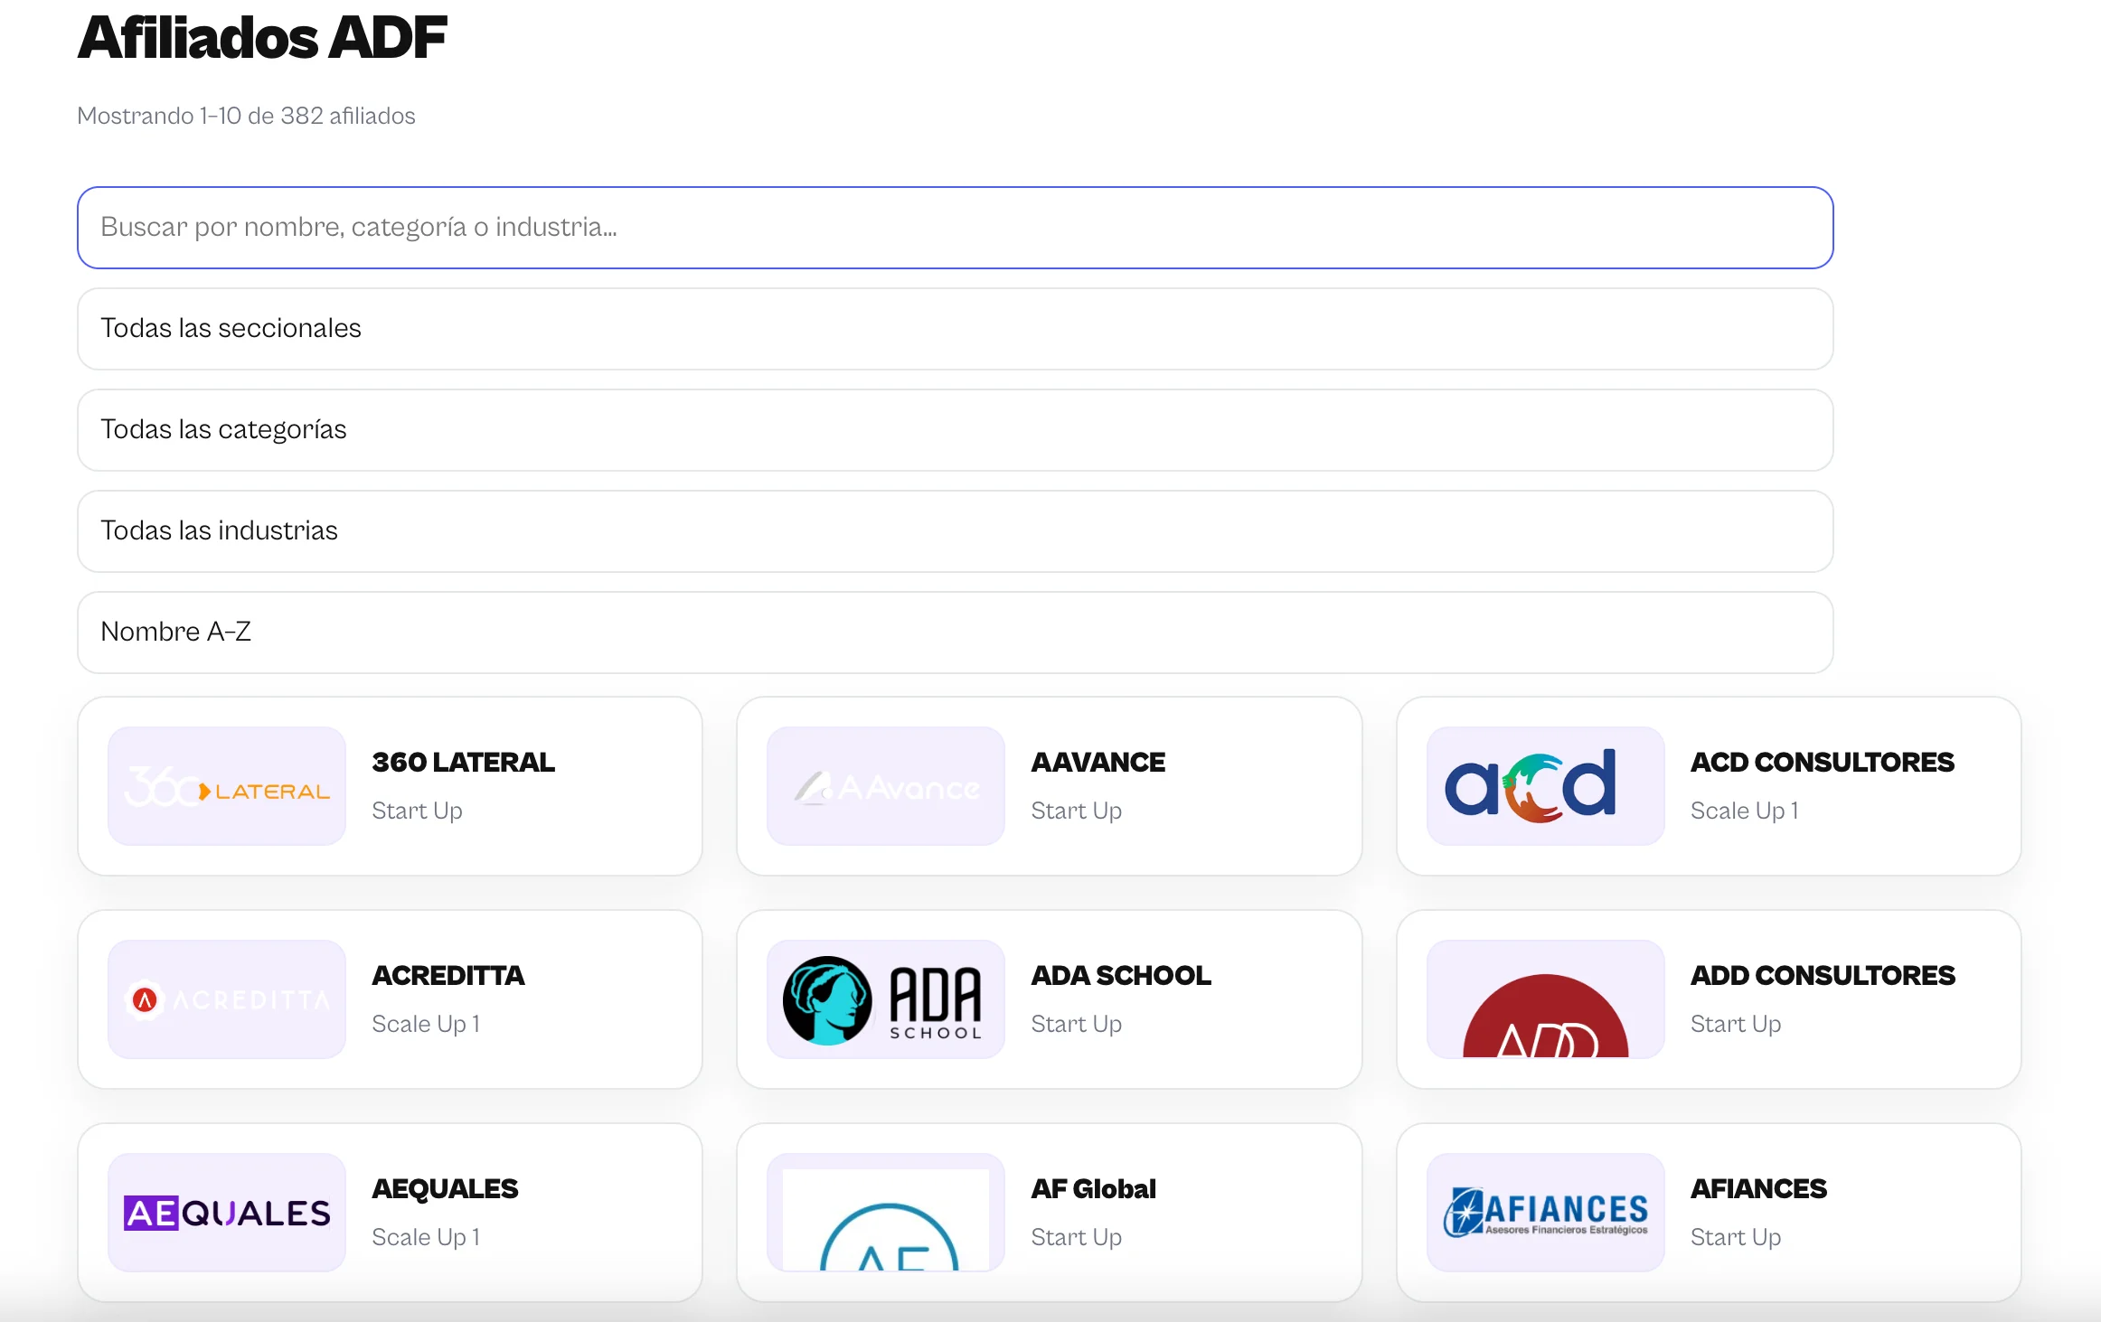Open the ACREDITTA affiliate name link
2101x1322 pixels.
pyautogui.click(x=448, y=976)
